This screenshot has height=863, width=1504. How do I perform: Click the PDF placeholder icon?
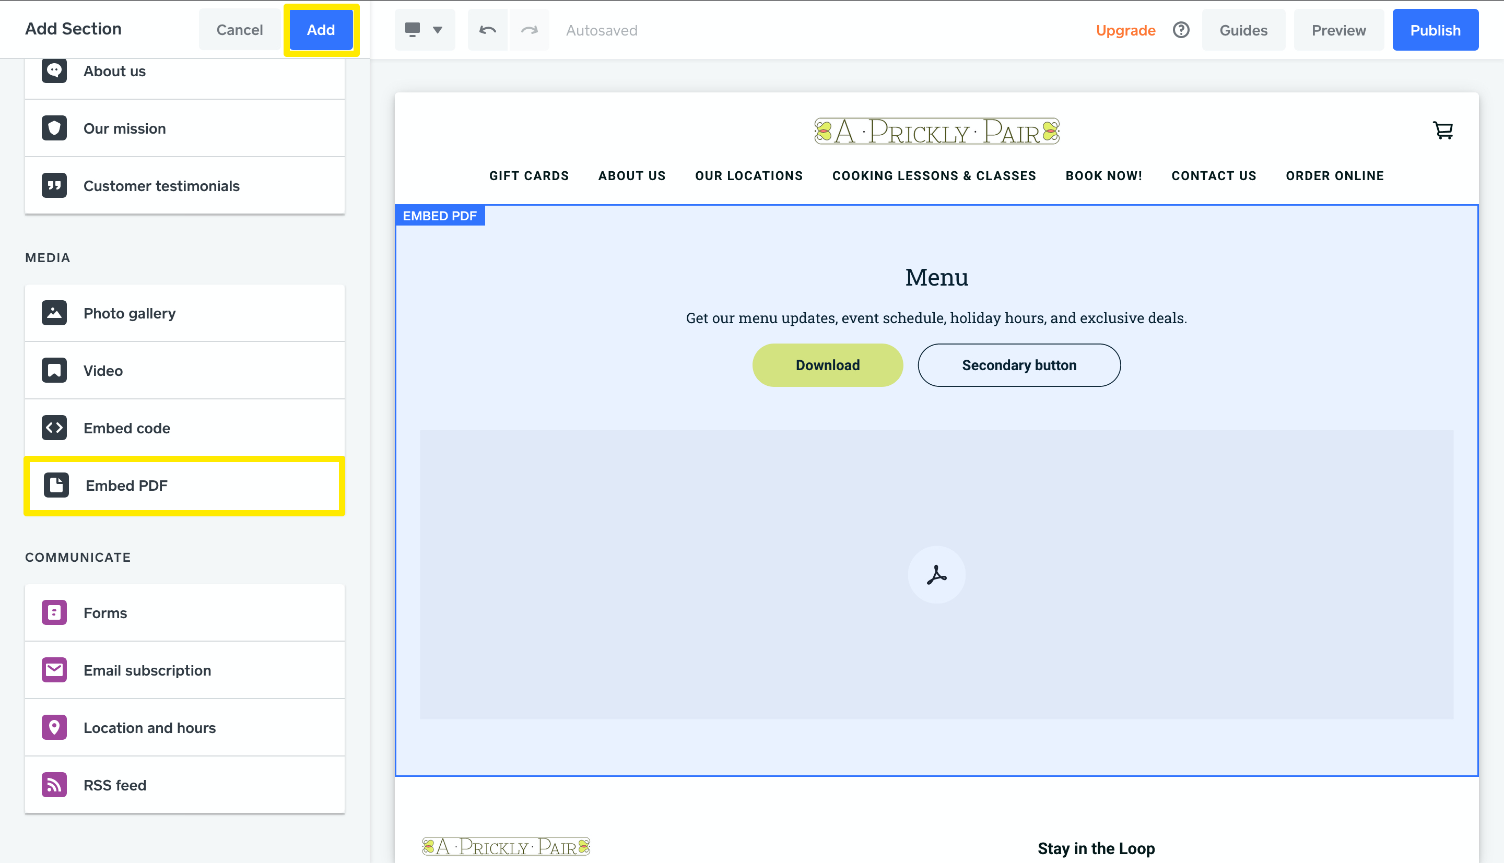(936, 574)
